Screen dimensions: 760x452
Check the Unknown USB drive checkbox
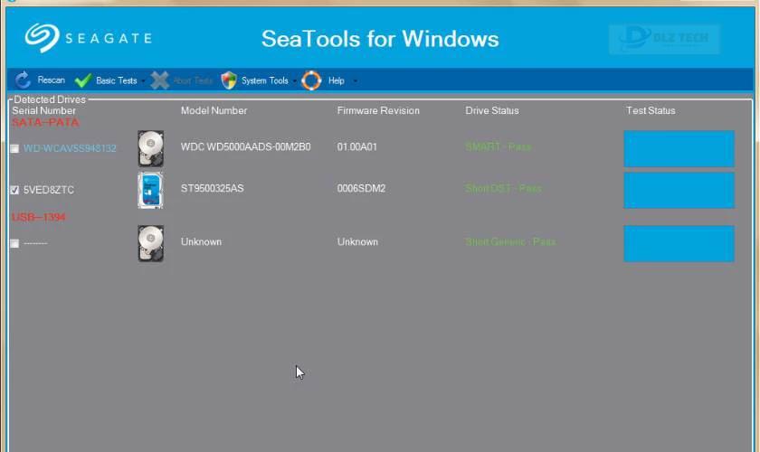coord(14,243)
